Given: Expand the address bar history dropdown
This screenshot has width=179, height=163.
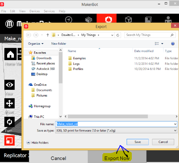Looking at the screenshot, I should (112, 35).
